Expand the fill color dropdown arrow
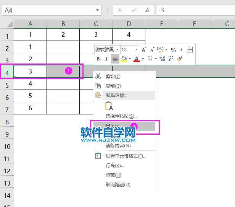The image size is (235, 207). pos(130,59)
